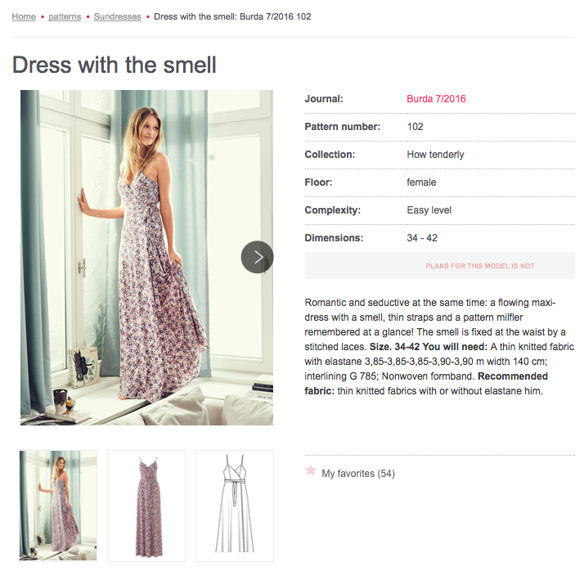Click the pink favorites star icon
584x576 pixels.
(x=311, y=470)
